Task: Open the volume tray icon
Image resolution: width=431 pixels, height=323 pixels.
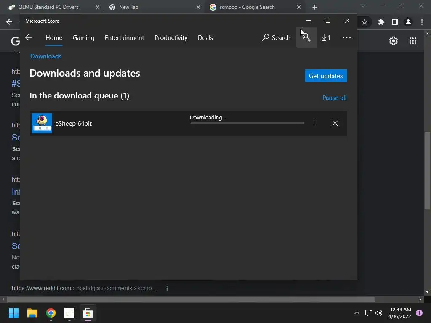Action: pyautogui.click(x=379, y=313)
